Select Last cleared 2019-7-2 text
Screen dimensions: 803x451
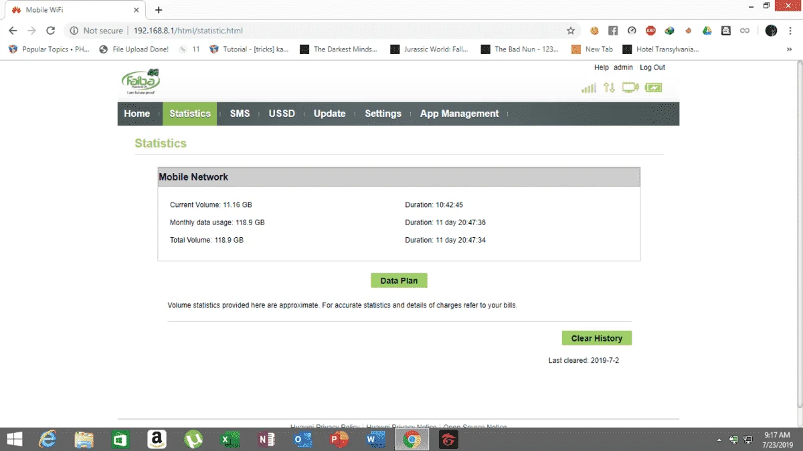tap(585, 361)
